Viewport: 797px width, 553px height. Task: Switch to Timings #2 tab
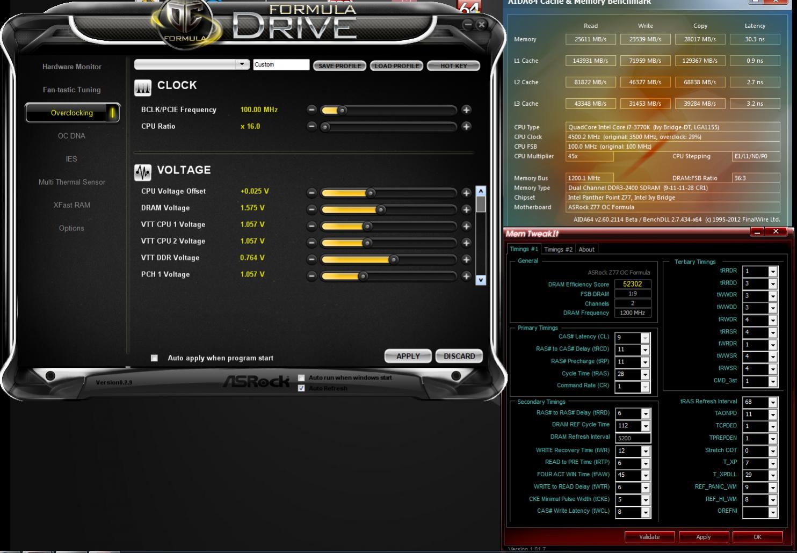[x=558, y=249]
